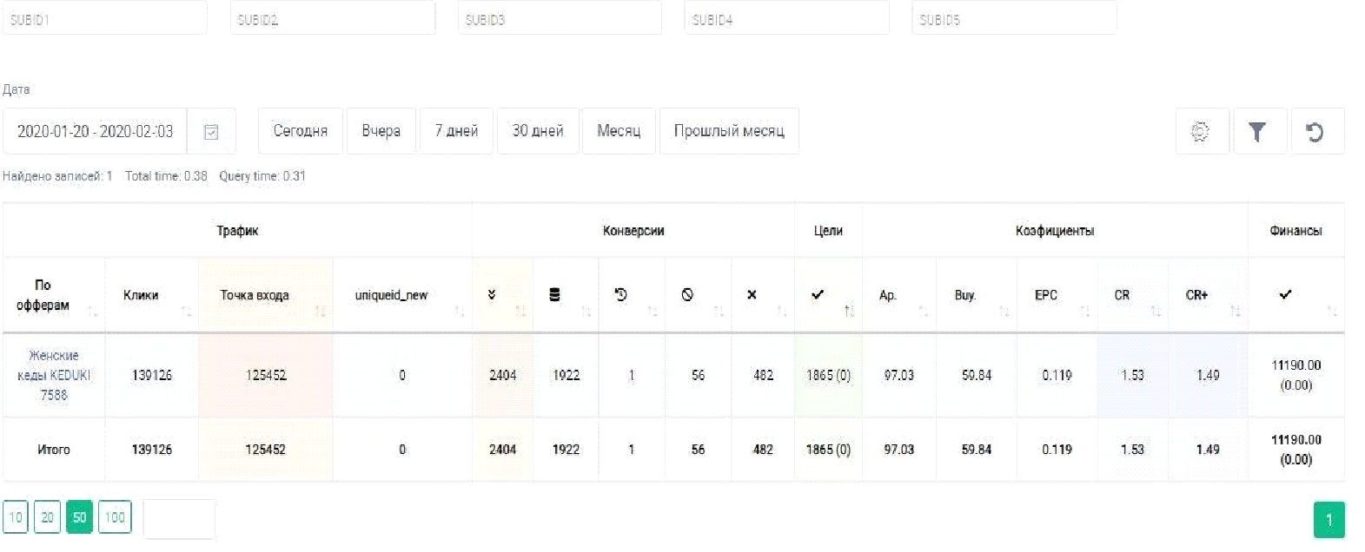Sort the Buy. column
Screen dimensions: 1365x552
point(976,295)
